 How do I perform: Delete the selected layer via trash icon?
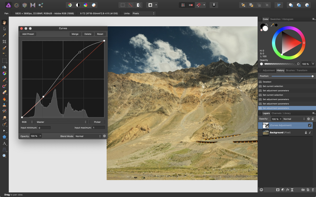pos(313,190)
